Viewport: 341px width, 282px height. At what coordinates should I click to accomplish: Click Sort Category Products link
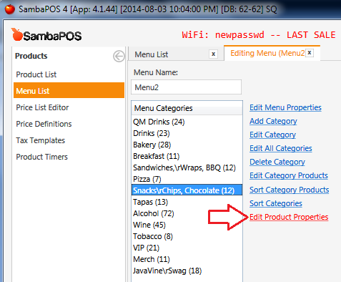(290, 190)
